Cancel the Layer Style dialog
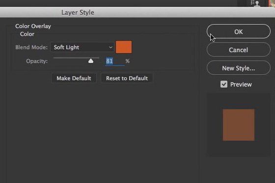275x183 pixels. (239, 50)
